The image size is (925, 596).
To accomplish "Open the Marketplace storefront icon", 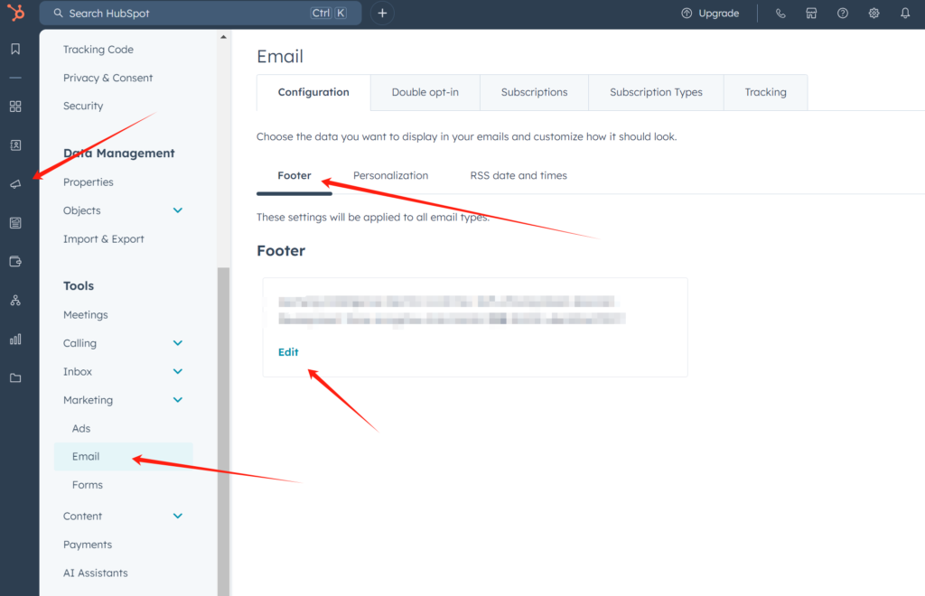I will tap(811, 14).
